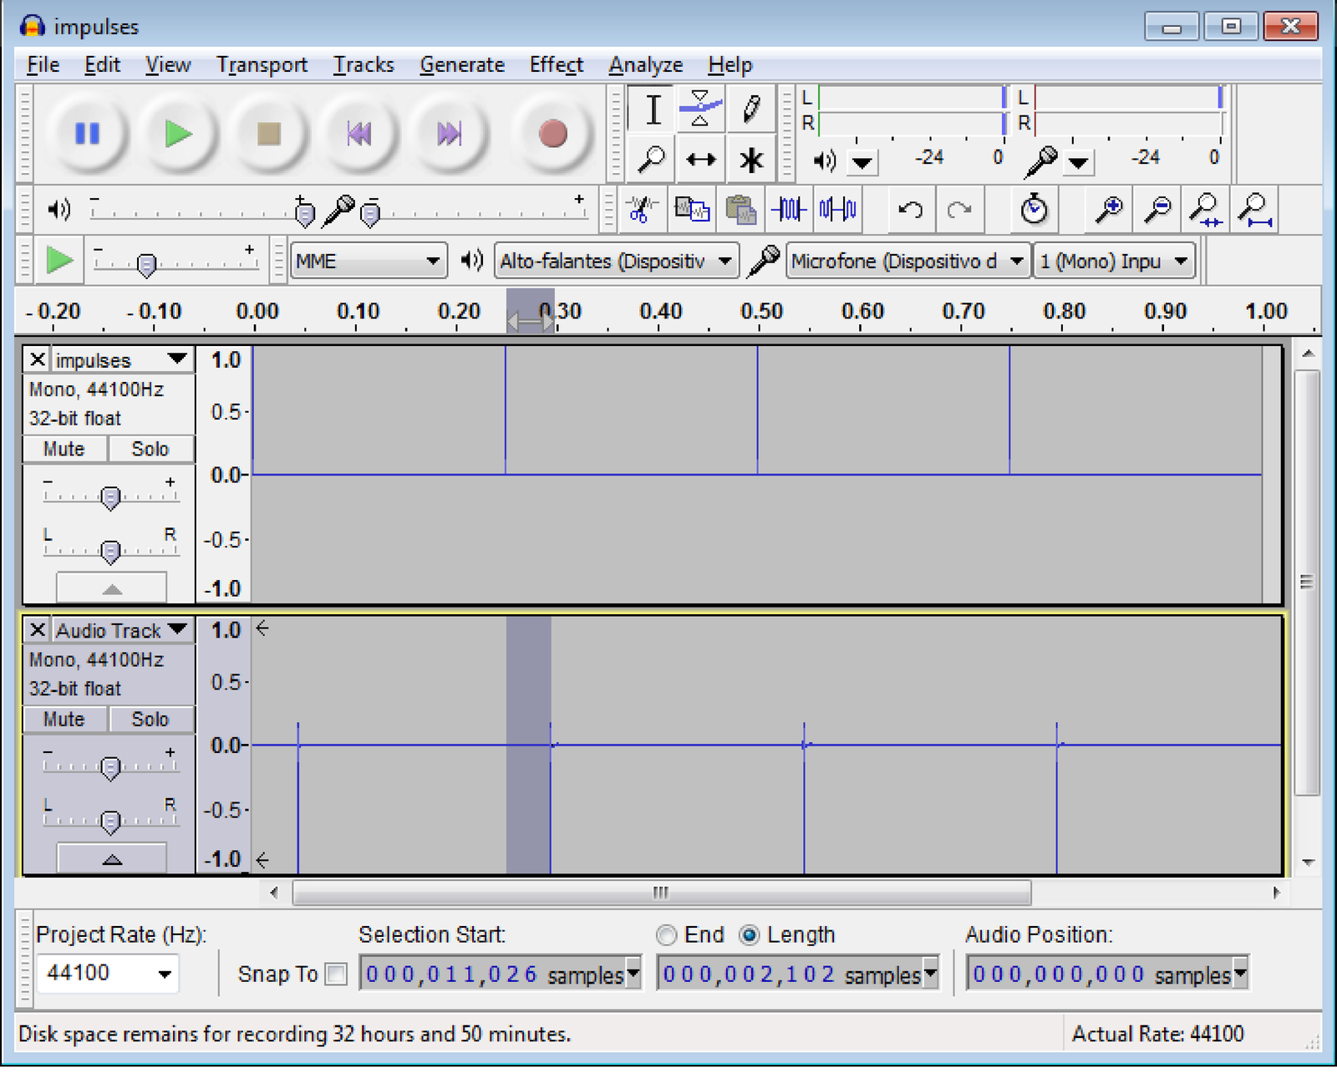Select the End radio button
Screen dimensions: 1337x1074
click(667, 934)
